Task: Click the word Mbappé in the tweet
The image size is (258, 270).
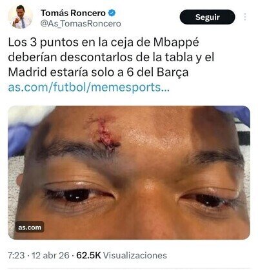Action: (x=176, y=43)
